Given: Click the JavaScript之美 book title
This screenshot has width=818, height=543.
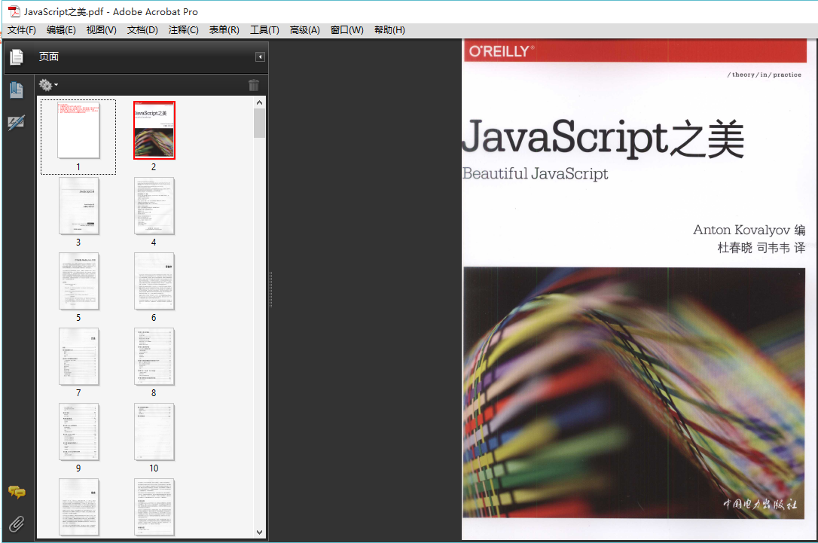Looking at the screenshot, I should (x=603, y=137).
